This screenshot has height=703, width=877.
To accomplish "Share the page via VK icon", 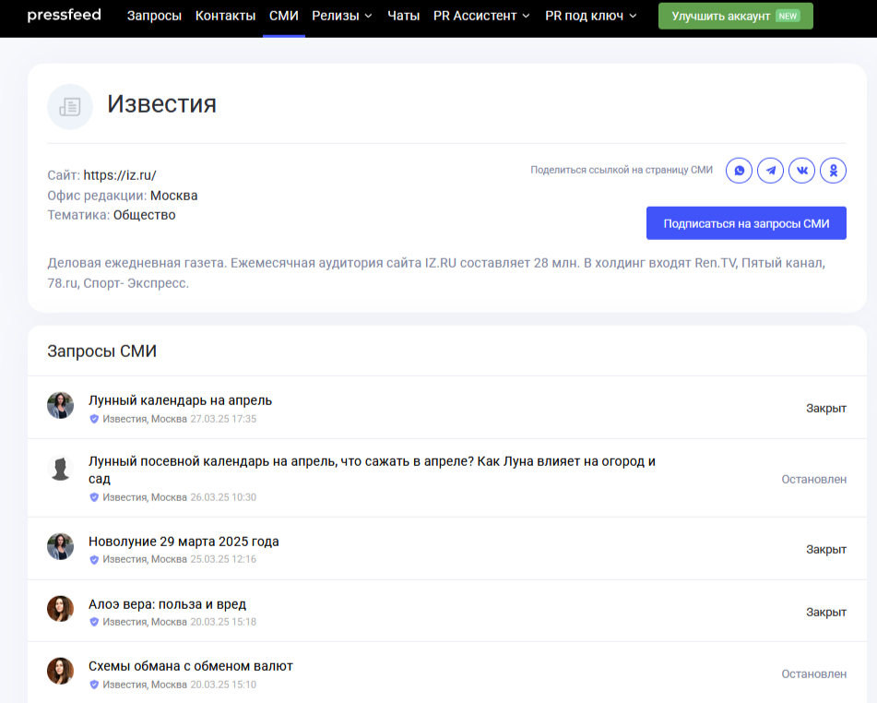I will (x=801, y=170).
